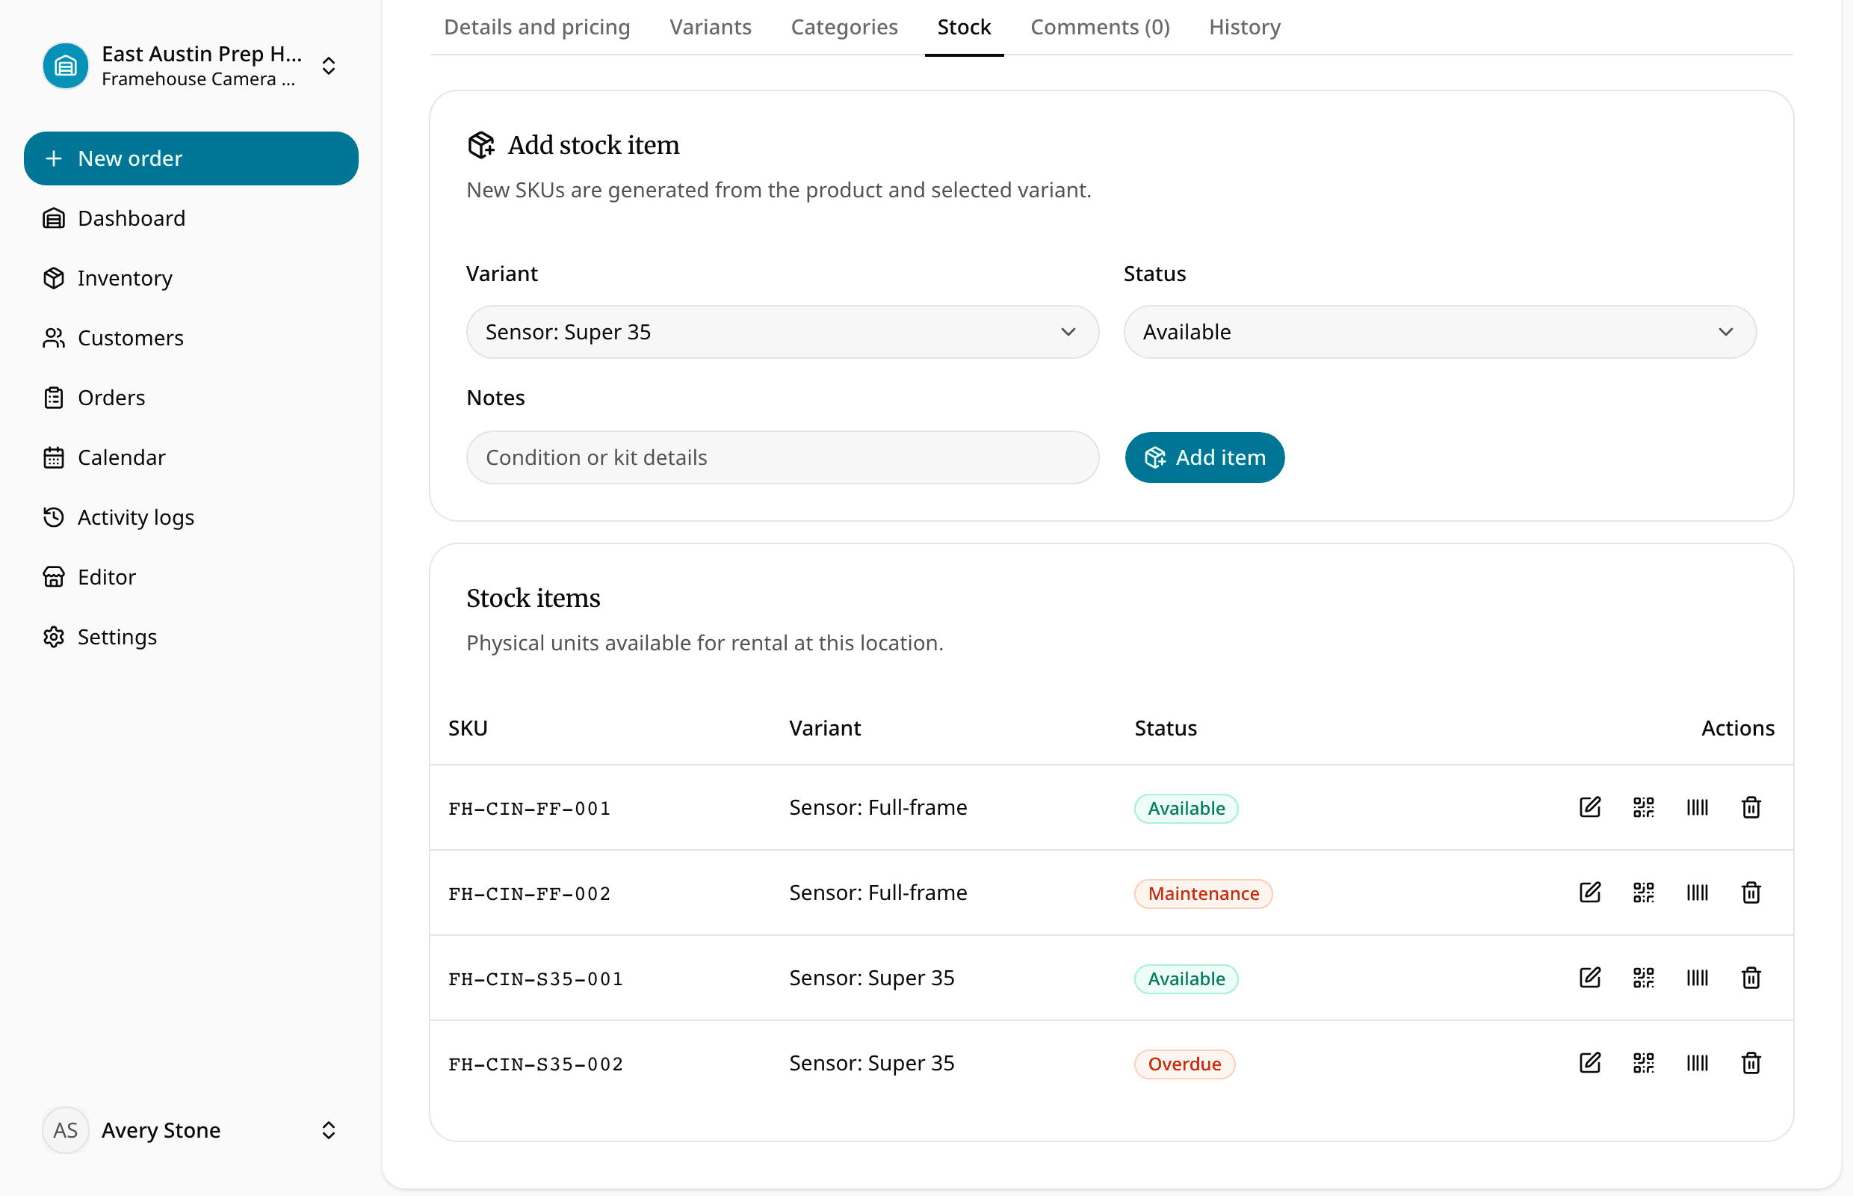Switch to the Variants tab
Image resolution: width=1853 pixels, height=1196 pixels.
pyautogui.click(x=710, y=27)
